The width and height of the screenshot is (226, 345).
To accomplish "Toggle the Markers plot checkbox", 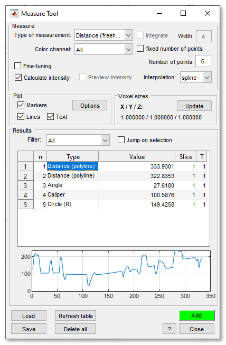I will coord(21,105).
